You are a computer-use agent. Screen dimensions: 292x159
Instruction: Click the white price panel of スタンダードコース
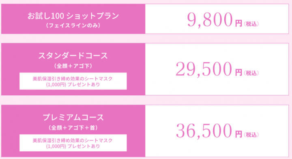point(217,69)
